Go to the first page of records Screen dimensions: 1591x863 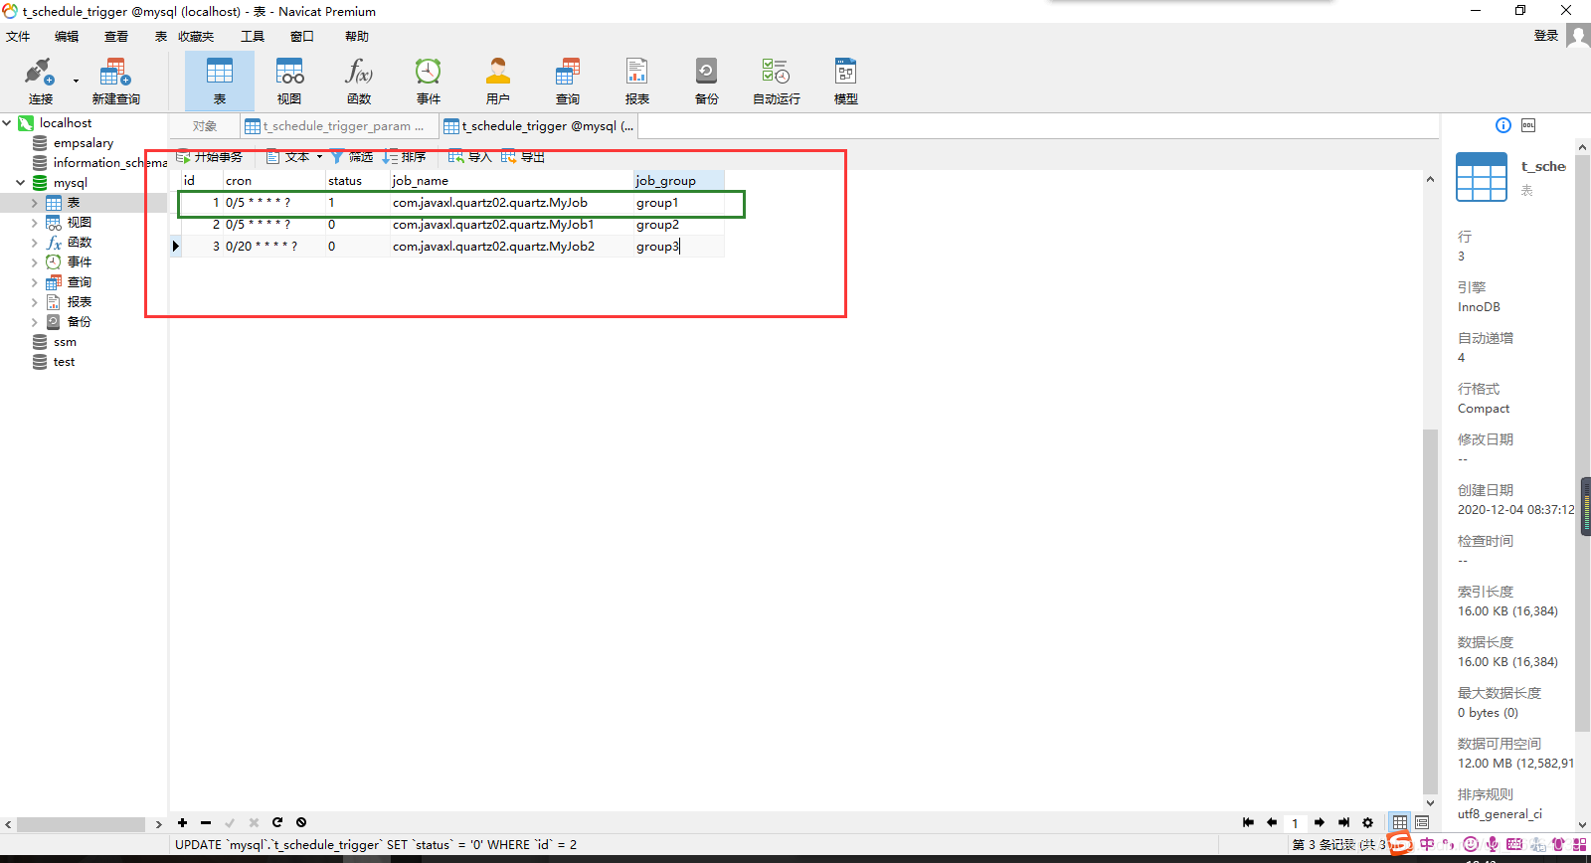[x=1248, y=822]
